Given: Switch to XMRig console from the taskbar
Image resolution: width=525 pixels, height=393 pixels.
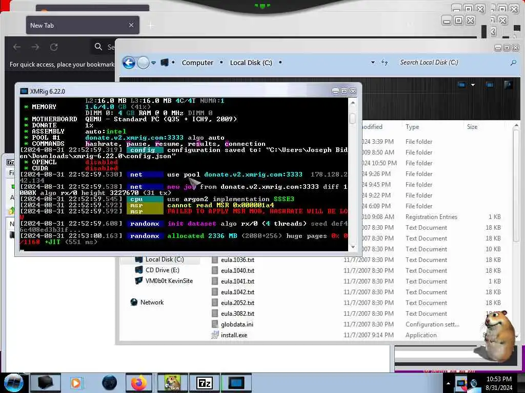Looking at the screenshot, I should tap(236, 383).
